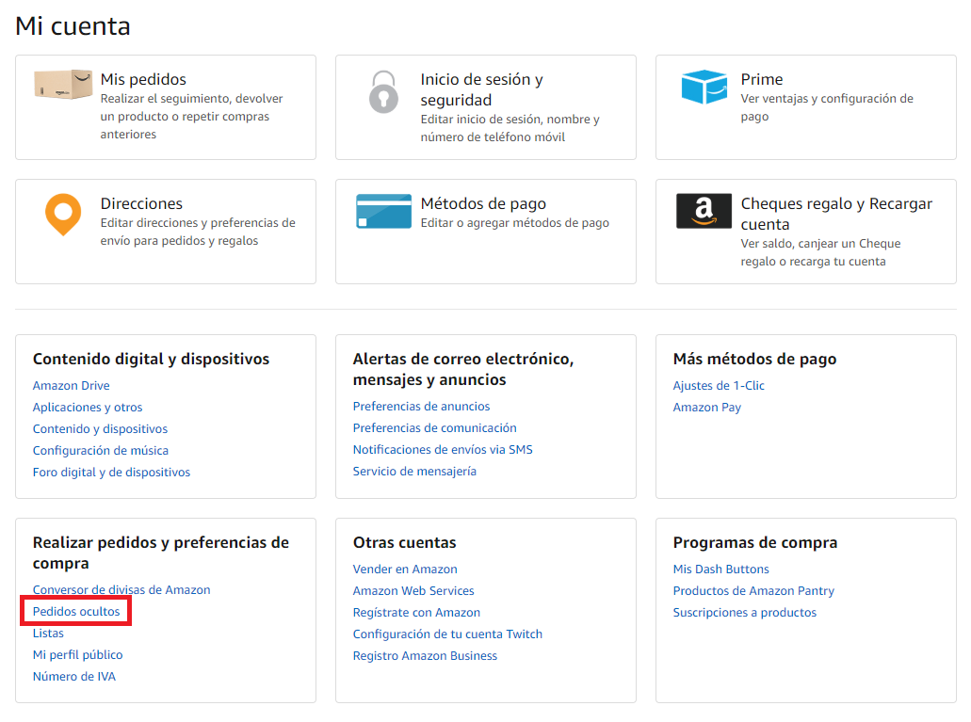Screen dimensions: 971x722
Task: Open Preferencias de comunicación
Action: (435, 428)
